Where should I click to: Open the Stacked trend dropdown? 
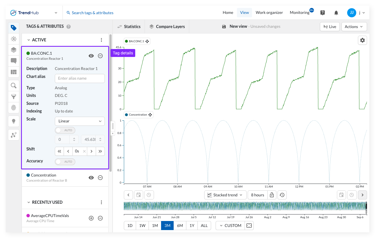(225, 195)
